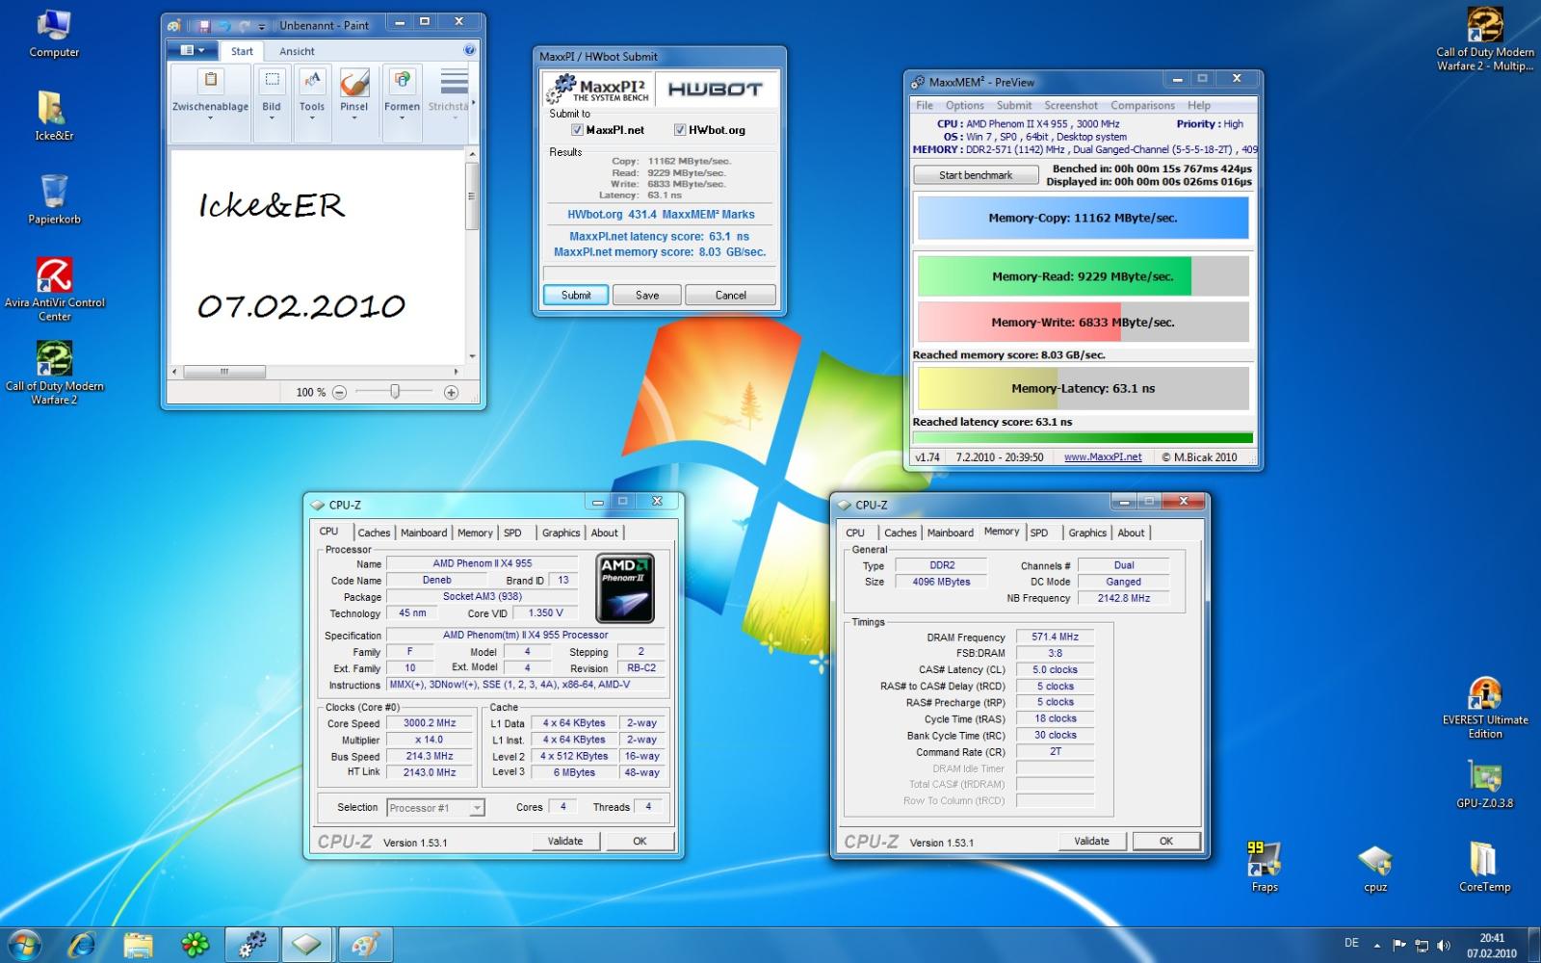Screen dimensions: 1541x963
Task: Open Avira AntiVir Control Center icon
Action: pos(54,289)
